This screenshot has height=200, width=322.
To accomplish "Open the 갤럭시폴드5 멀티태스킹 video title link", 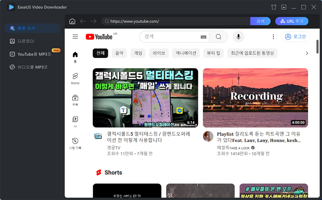I will (148, 137).
